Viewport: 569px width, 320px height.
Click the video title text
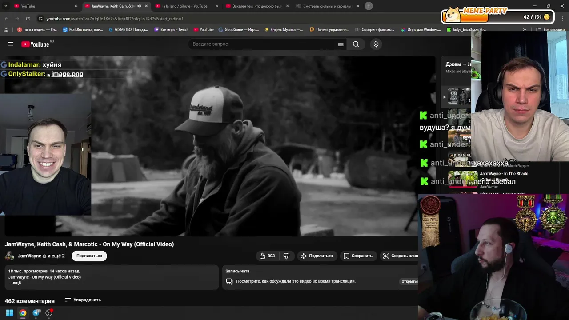(x=89, y=244)
